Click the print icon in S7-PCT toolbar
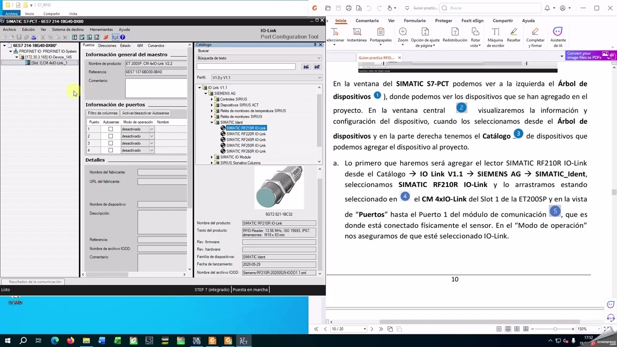The image size is (617, 347). [34, 37]
